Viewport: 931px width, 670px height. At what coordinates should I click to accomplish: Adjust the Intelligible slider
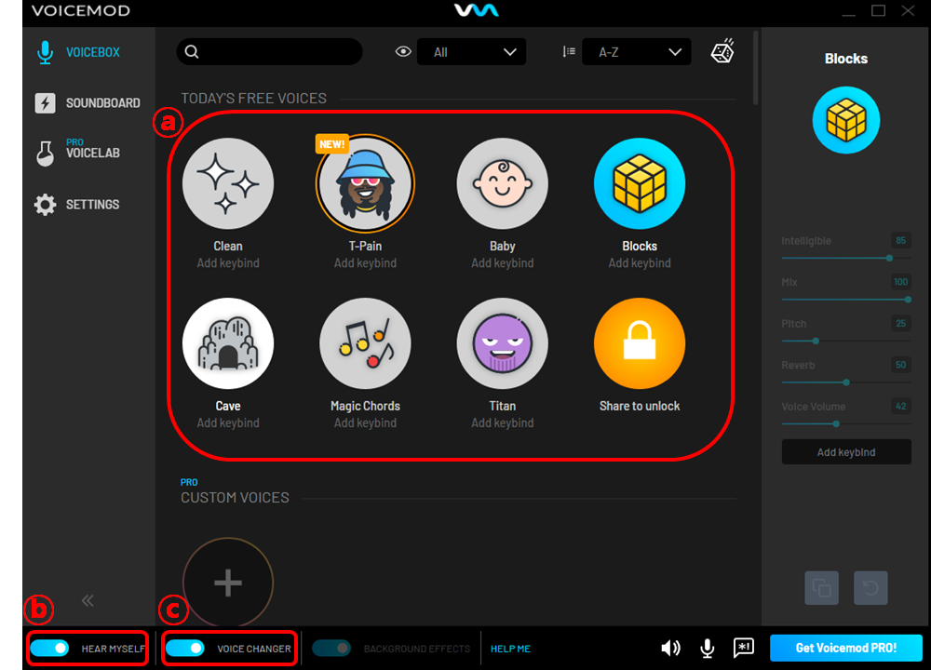pyautogui.click(x=846, y=258)
